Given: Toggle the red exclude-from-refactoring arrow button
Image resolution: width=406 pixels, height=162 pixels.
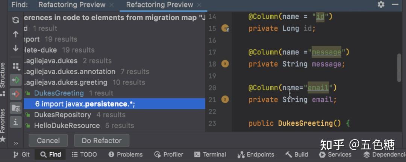Looking at the screenshot, I should pyautogui.click(x=16, y=94).
